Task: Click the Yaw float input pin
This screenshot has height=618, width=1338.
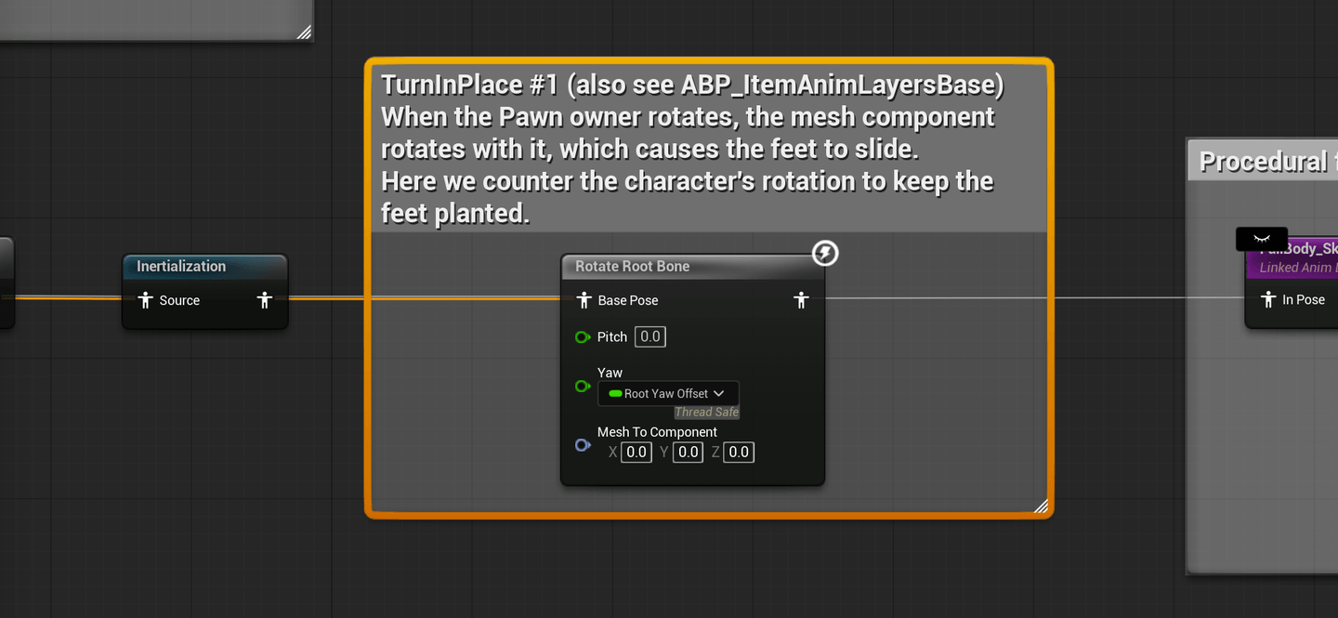Action: pyautogui.click(x=583, y=386)
